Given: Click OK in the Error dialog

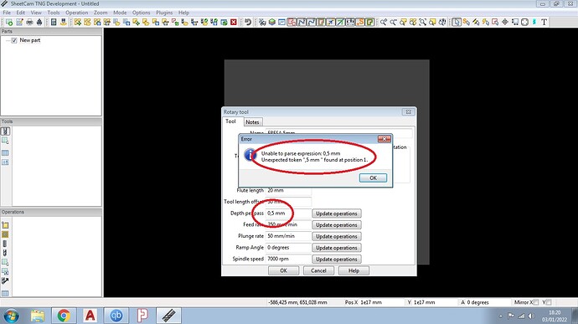Looking at the screenshot, I should [x=373, y=177].
